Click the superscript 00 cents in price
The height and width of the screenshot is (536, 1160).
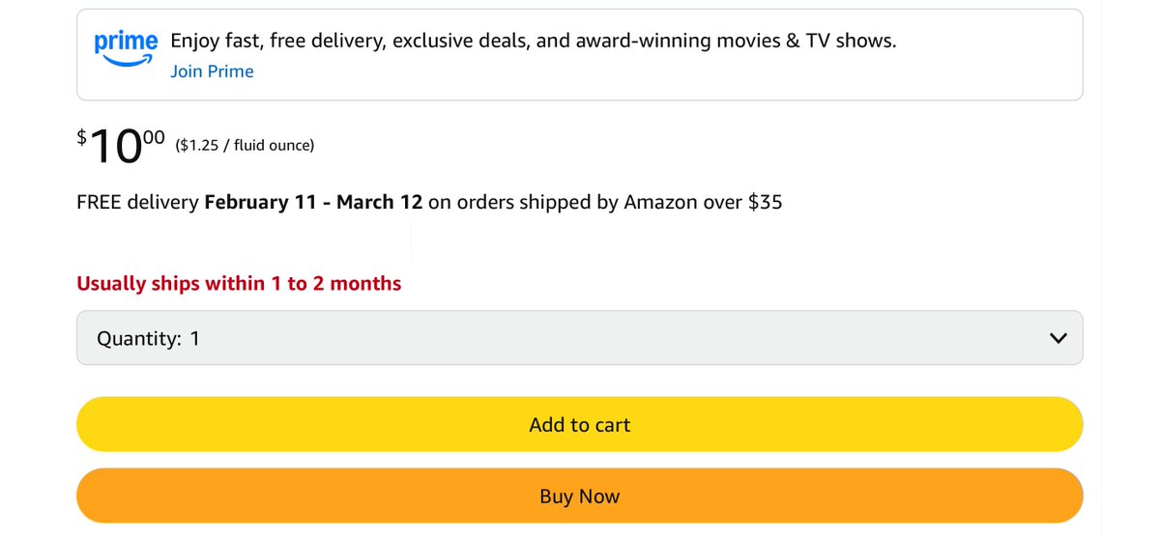(x=154, y=137)
